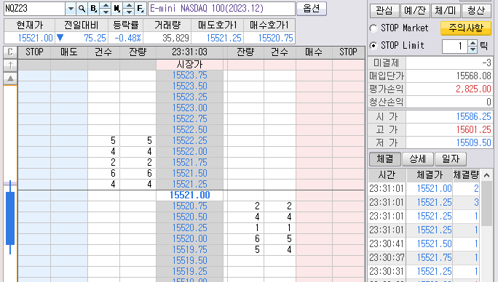Click trade row 23:30:41 at 15521.50
Screen dimensions: 498x282
coord(424,243)
